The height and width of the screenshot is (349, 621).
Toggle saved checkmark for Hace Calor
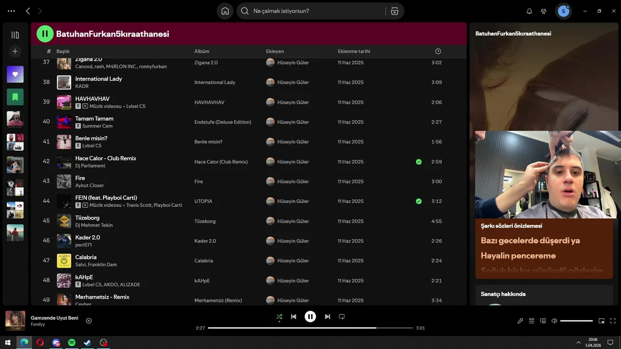(x=419, y=162)
